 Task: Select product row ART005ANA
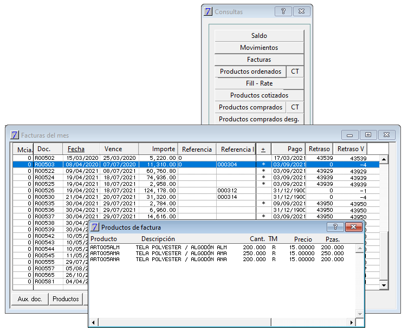[x=217, y=259]
